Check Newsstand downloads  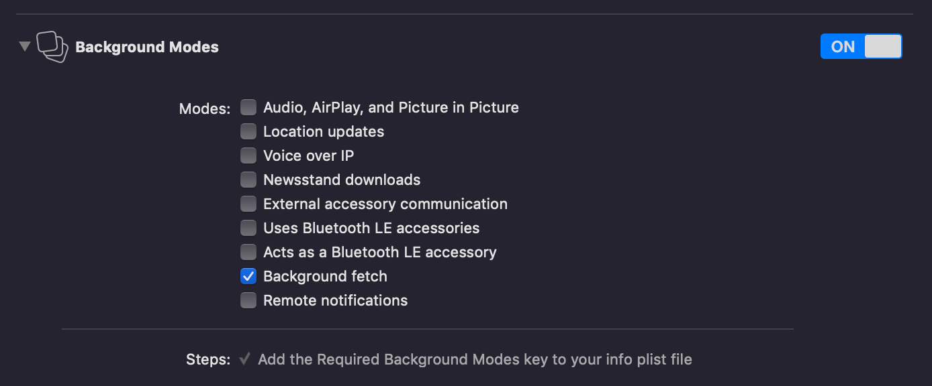click(248, 179)
